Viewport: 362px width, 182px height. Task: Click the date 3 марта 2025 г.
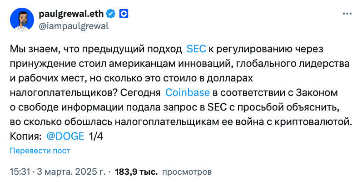click(x=71, y=172)
